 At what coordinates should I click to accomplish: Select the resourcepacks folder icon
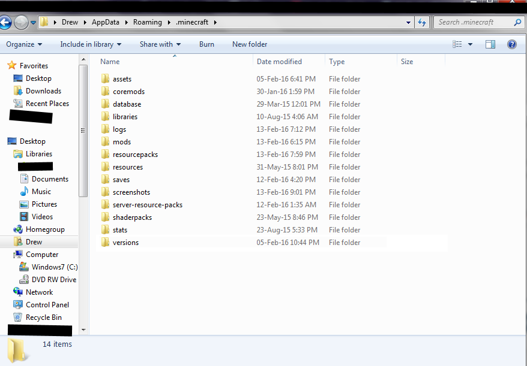point(105,155)
